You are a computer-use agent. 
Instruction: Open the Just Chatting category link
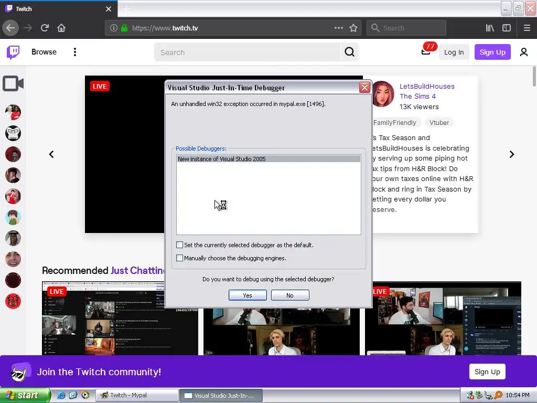[x=138, y=270]
